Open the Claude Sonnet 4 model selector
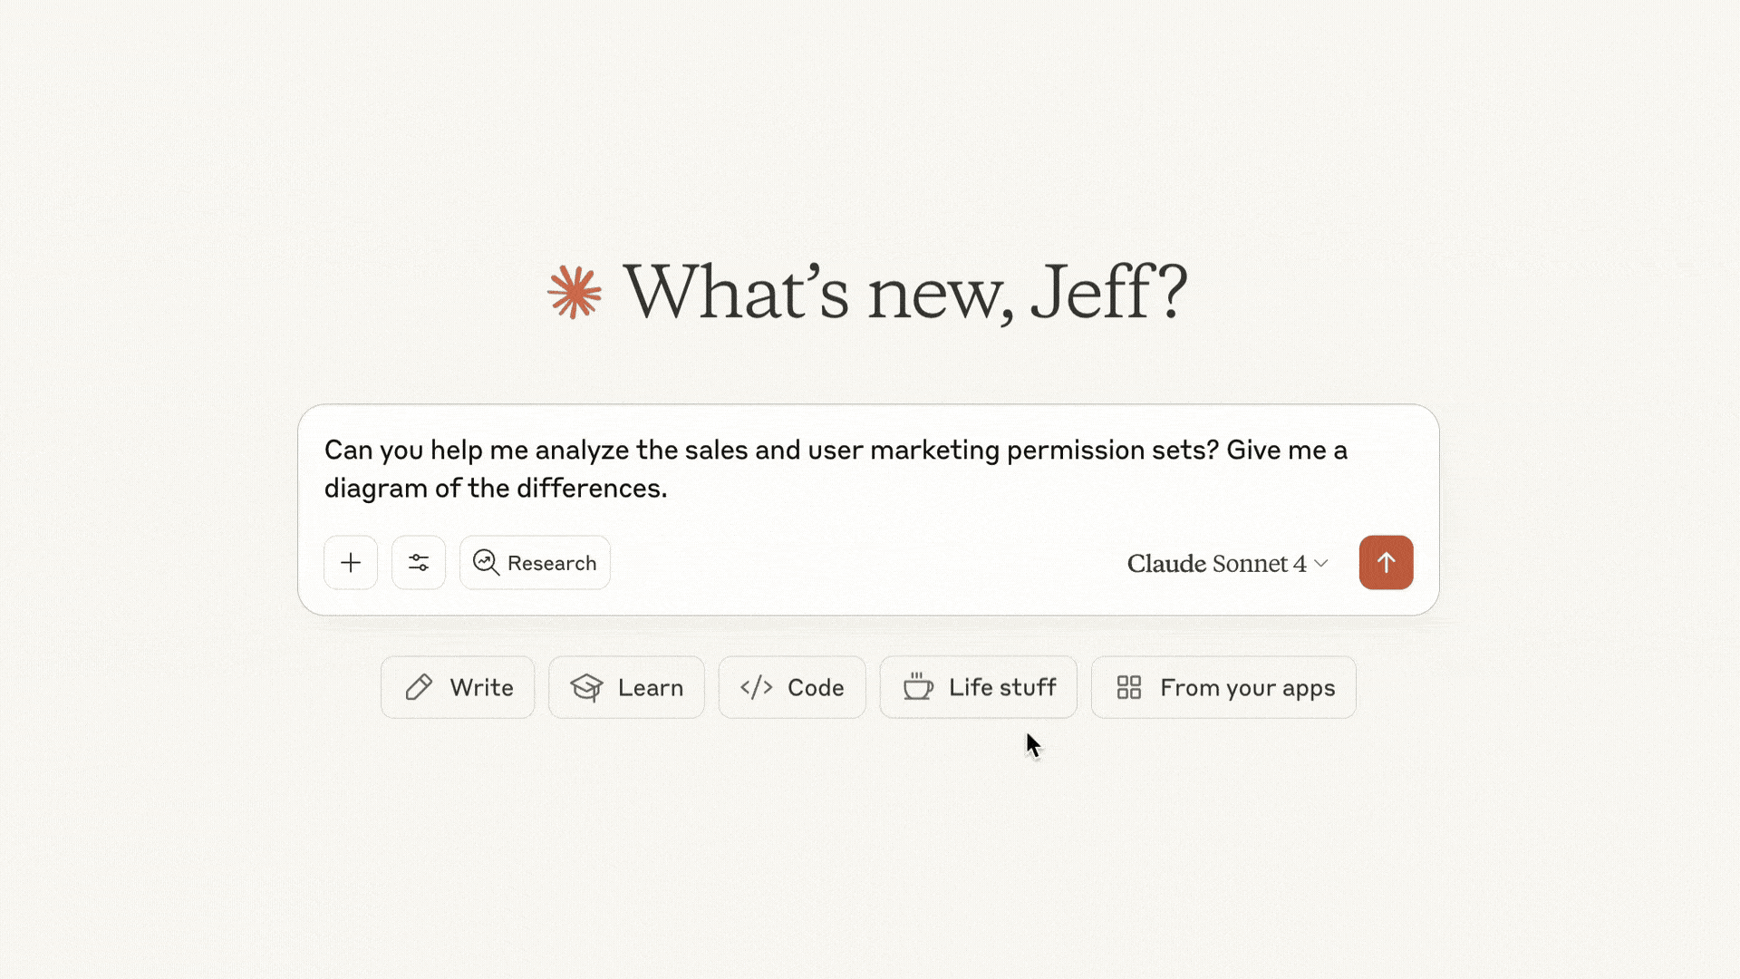1740x979 pixels. (1216, 564)
